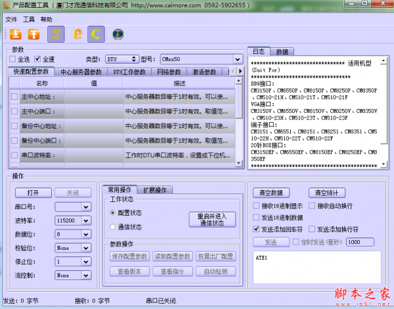Screen dimensions: 394x309
Task: Check the 主中心地址 row checkbox
Action: (x=14, y=96)
